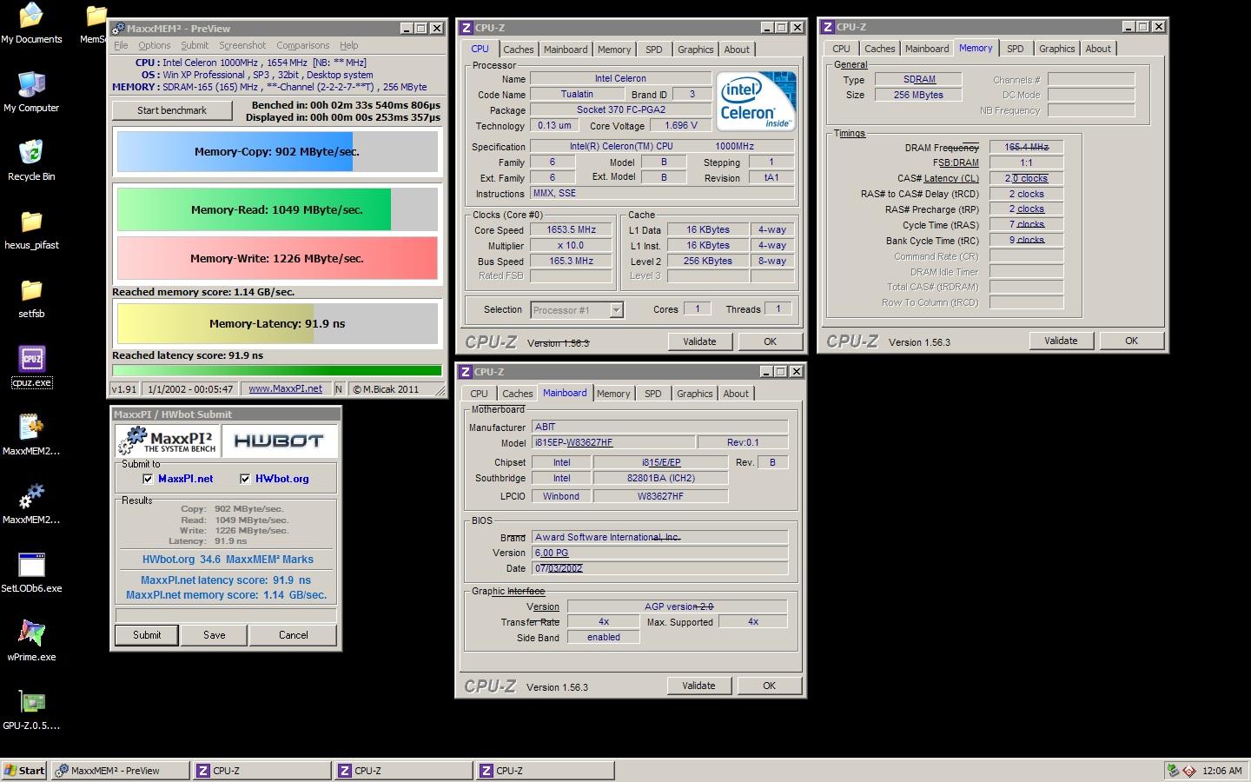The image size is (1251, 782).
Task: Toggle the MaxxPI.net submit checkbox
Action: click(x=148, y=479)
